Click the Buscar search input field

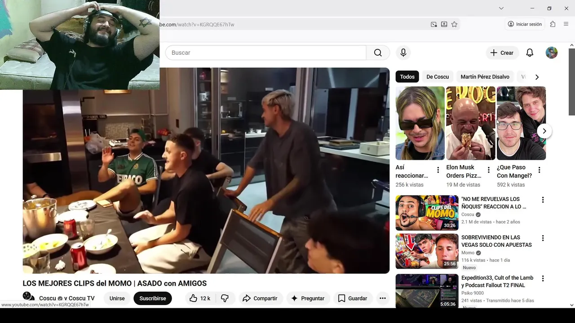tap(266, 53)
